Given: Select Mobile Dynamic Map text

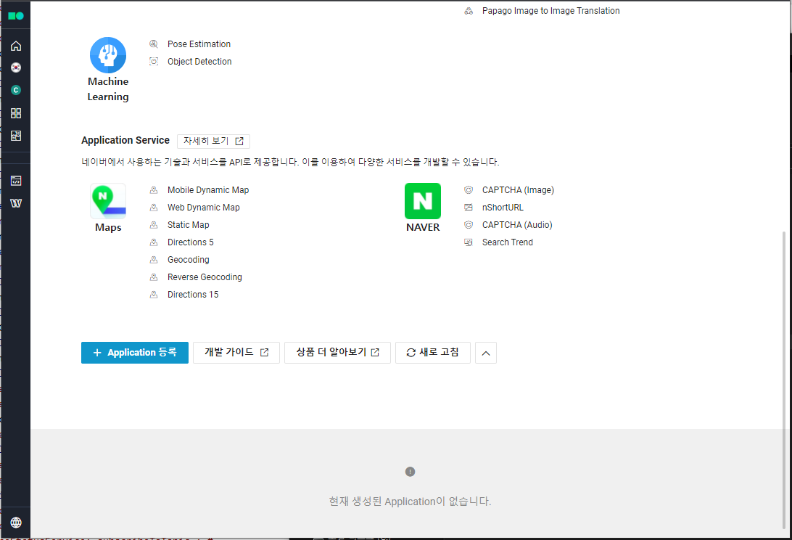Looking at the screenshot, I should tap(208, 190).
